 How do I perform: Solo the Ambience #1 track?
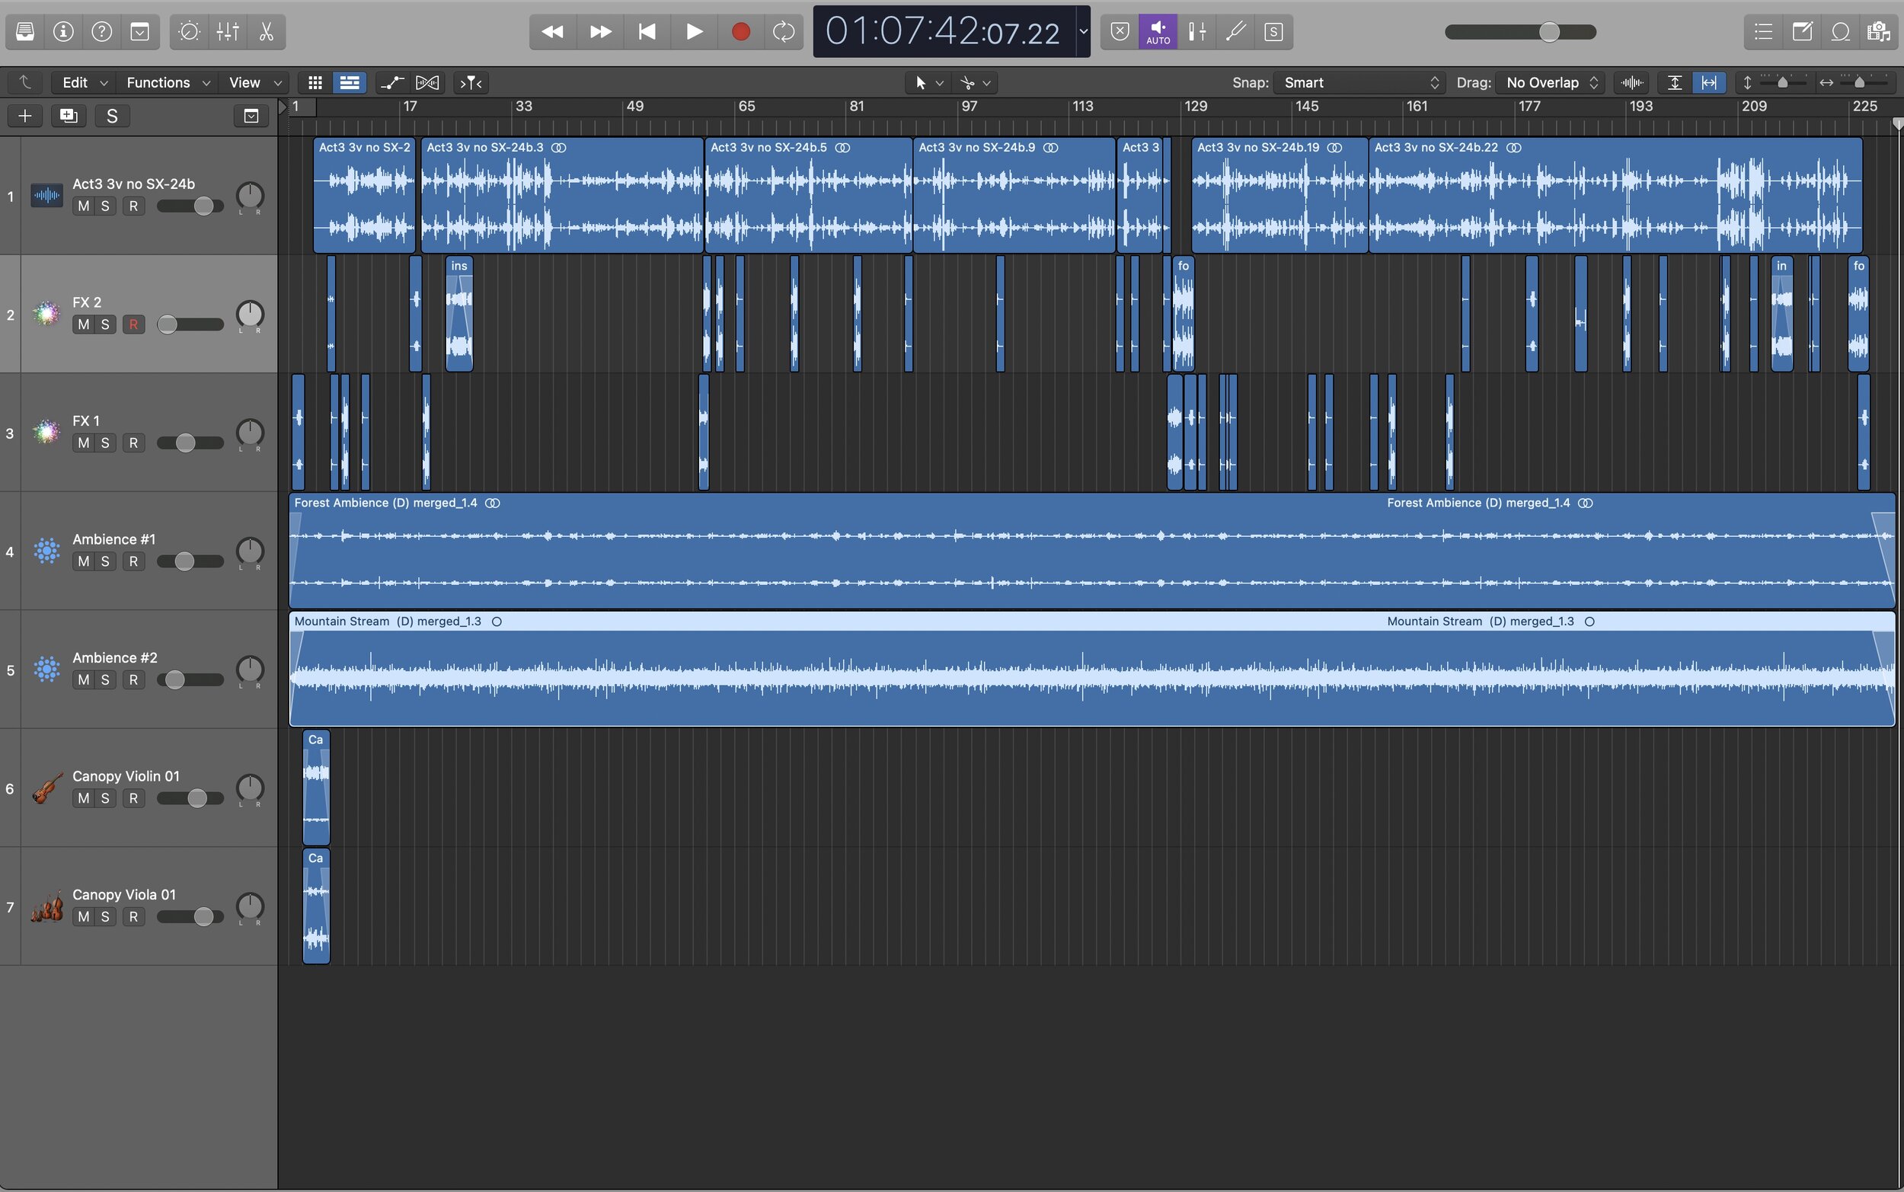point(105,561)
